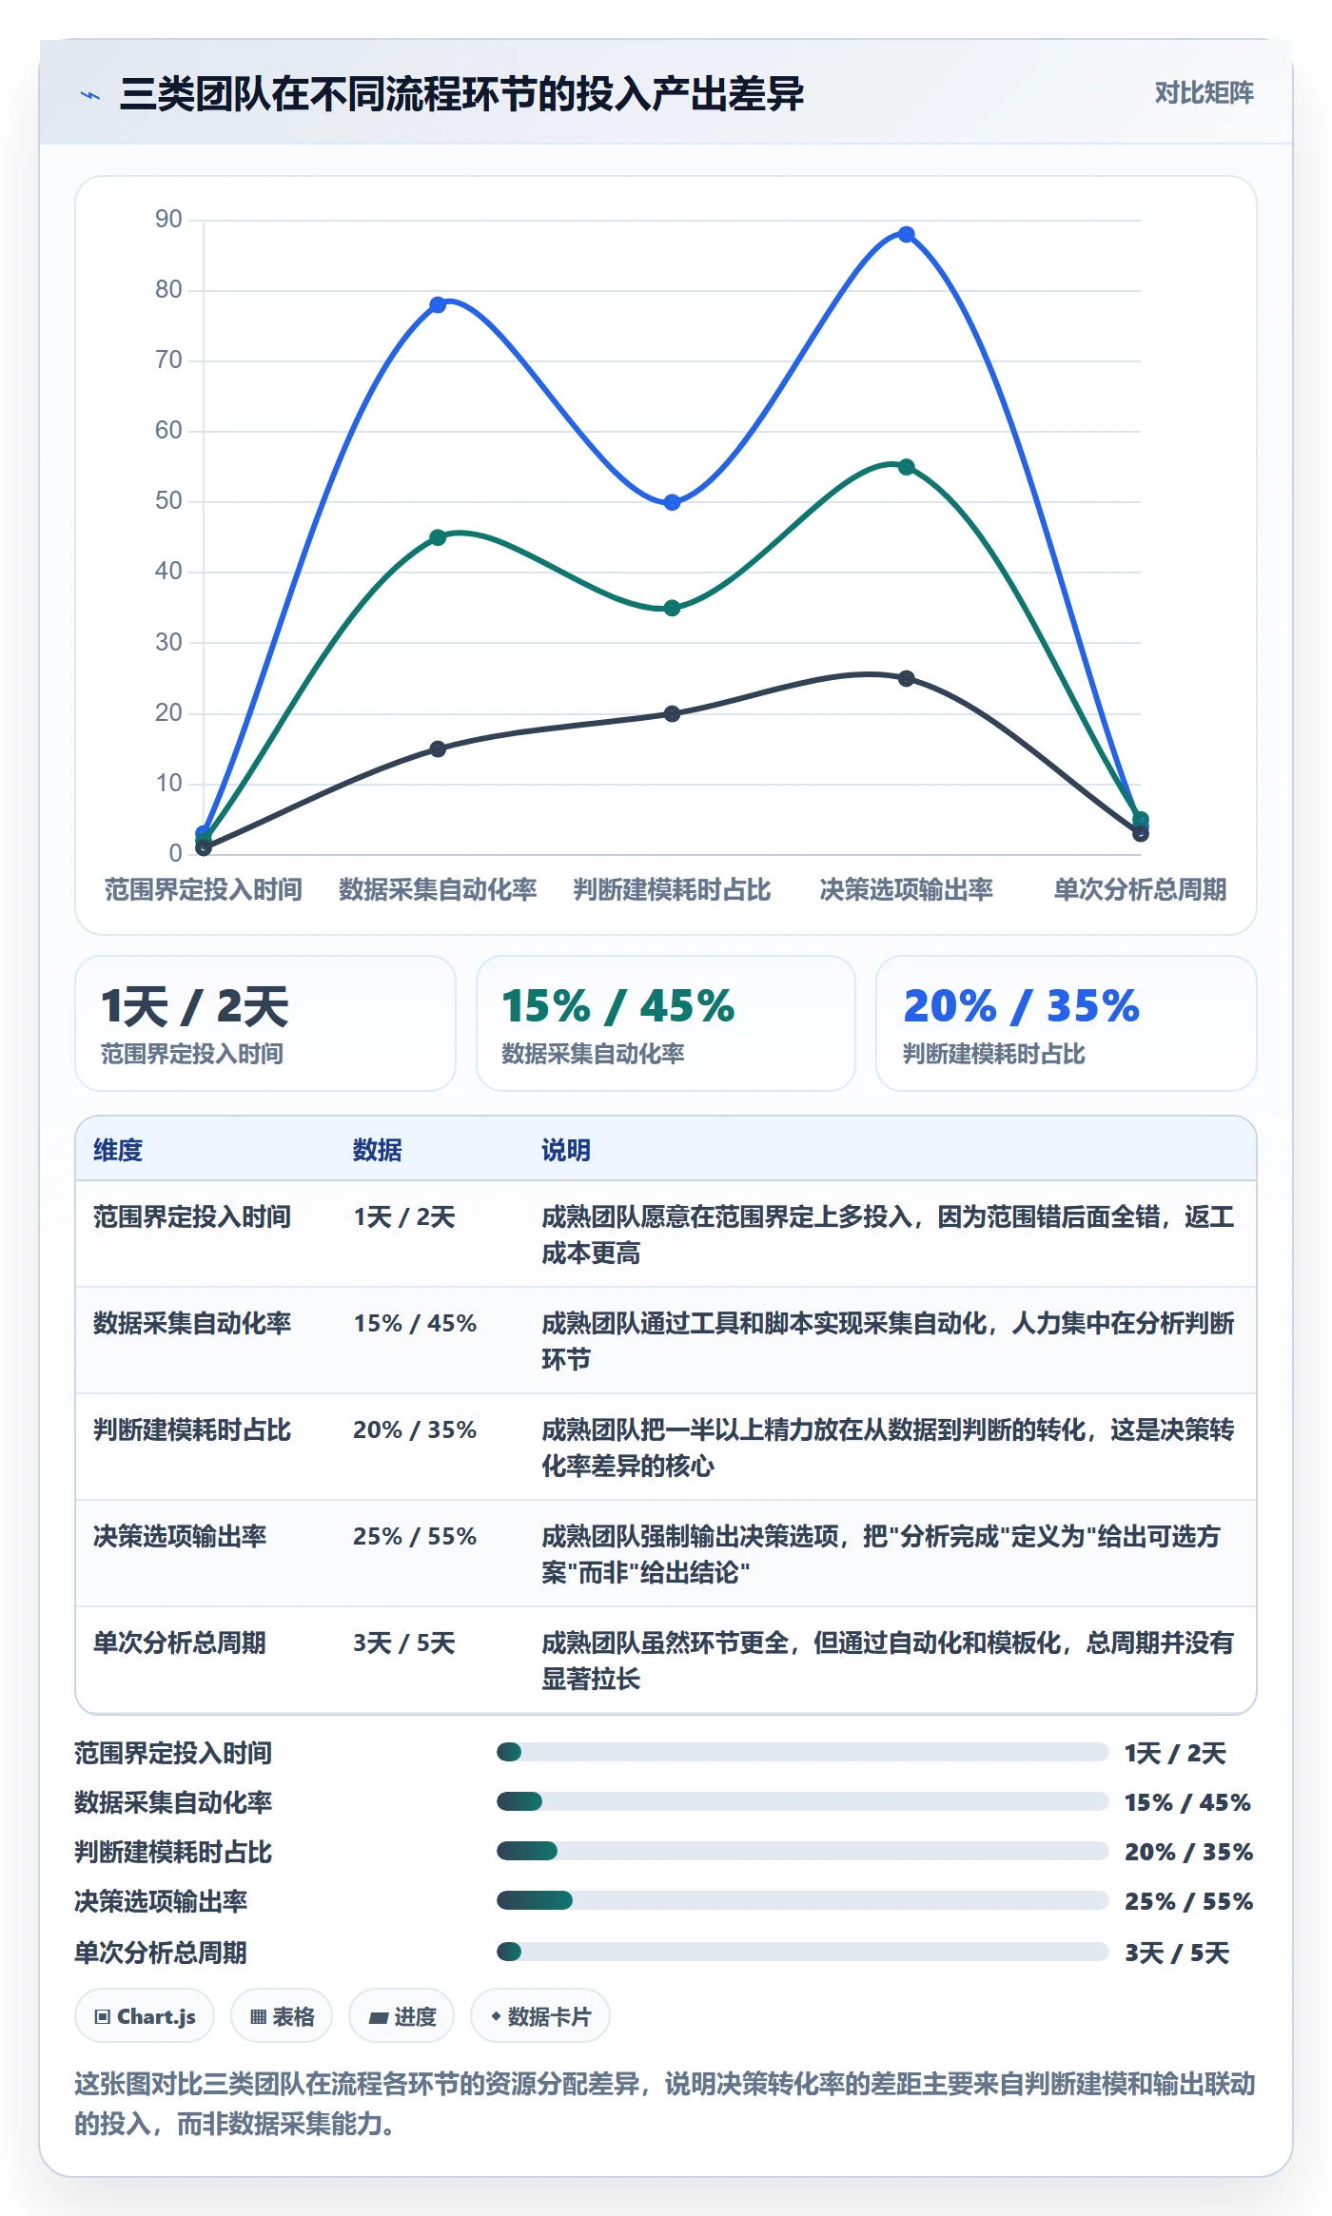1332x2216 pixels.
Task: Click the 25% / 55% progress value
Action: coord(1189,1901)
